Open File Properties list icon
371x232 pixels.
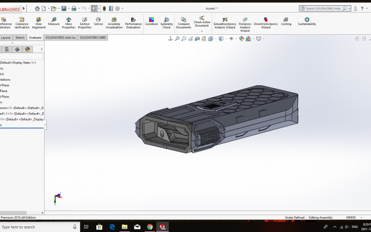pos(111,9)
